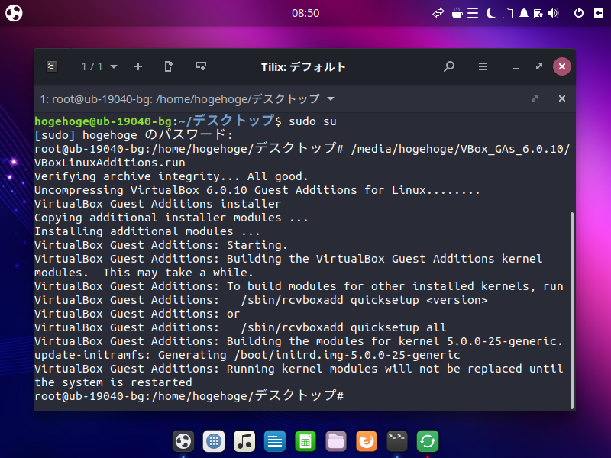Open the power session menu

pyautogui.click(x=579, y=13)
